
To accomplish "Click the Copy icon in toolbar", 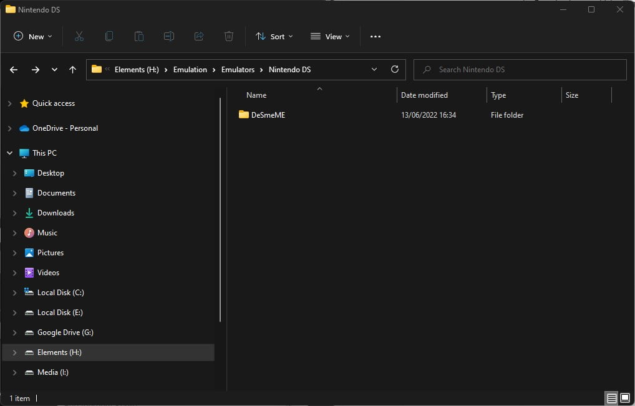I will click(109, 36).
